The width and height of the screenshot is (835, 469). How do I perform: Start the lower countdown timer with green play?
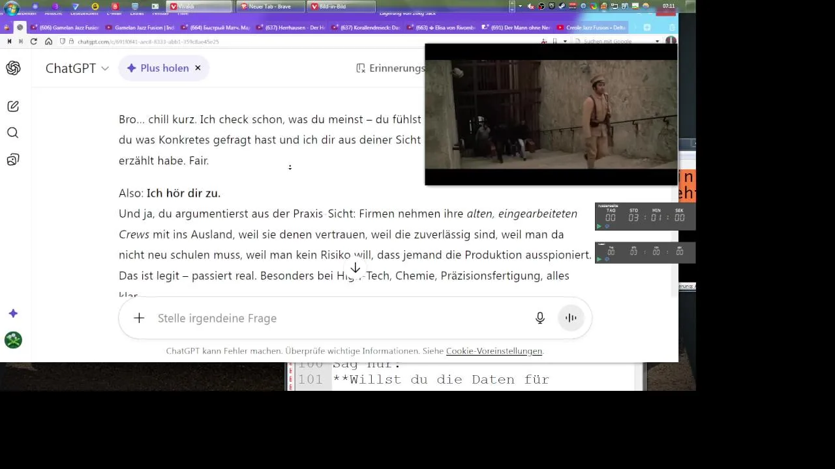pyautogui.click(x=599, y=259)
